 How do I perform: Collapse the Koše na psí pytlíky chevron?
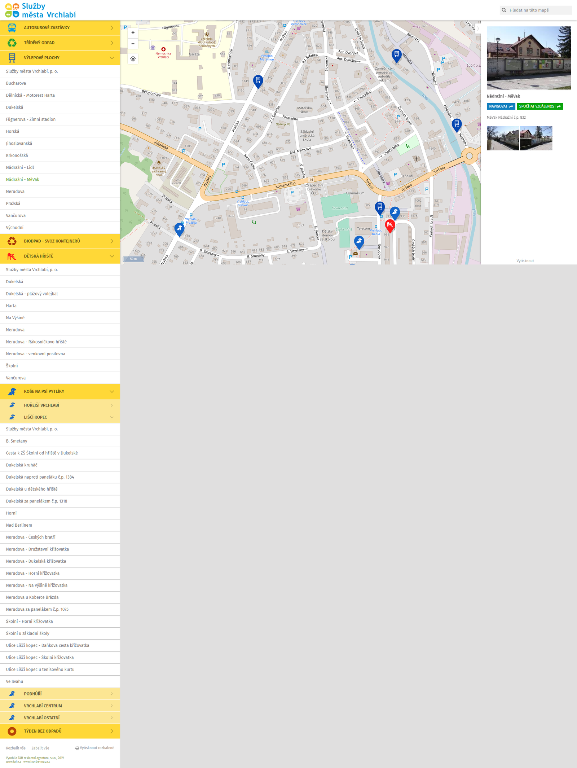pos(112,391)
